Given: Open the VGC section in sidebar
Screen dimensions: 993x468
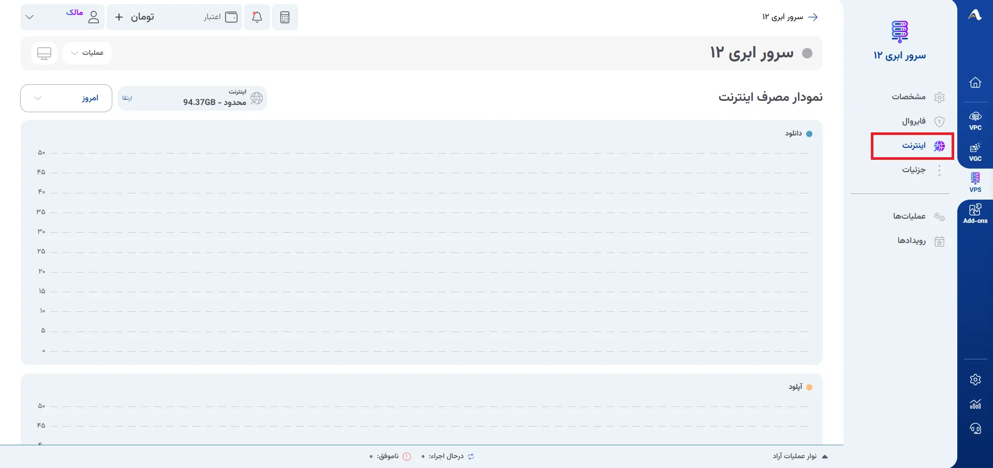Looking at the screenshot, I should (975, 152).
